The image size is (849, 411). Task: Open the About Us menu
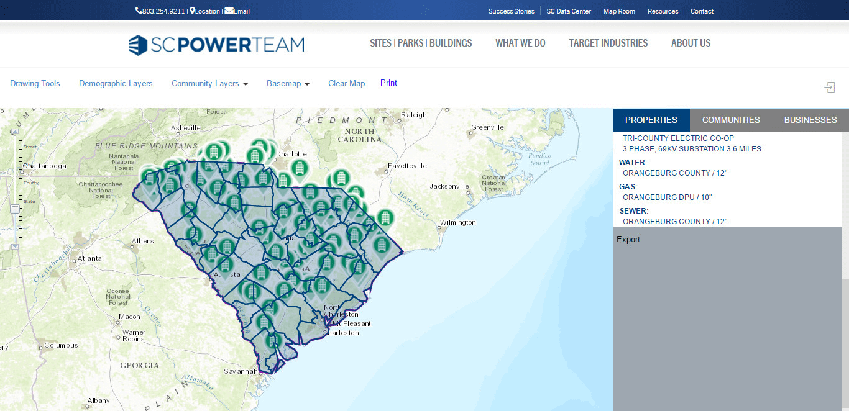click(x=691, y=43)
